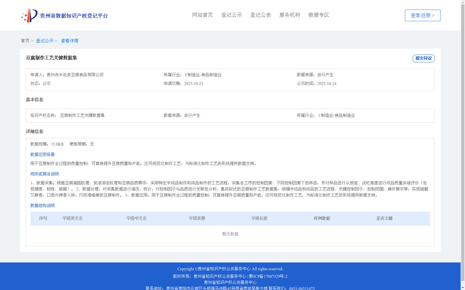Image resolution: width=465 pixels, height=290 pixels.
Task: Click the 登录/注册 button
Action: click(423, 15)
